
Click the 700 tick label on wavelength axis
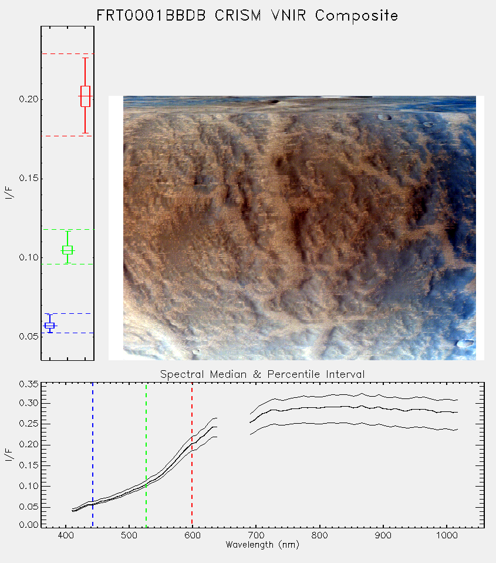256,535
